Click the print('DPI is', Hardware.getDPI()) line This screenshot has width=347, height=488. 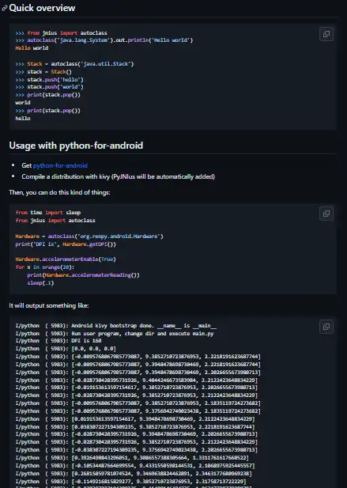(66, 244)
